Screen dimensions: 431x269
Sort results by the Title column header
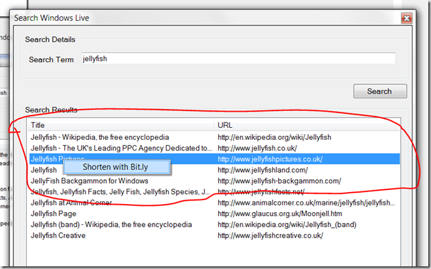(120, 125)
